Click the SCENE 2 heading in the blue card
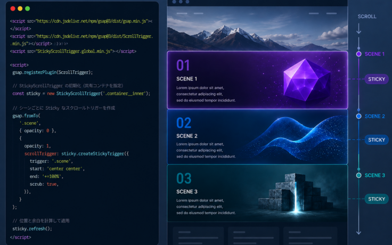The height and width of the screenshot is (245, 392). click(x=187, y=136)
